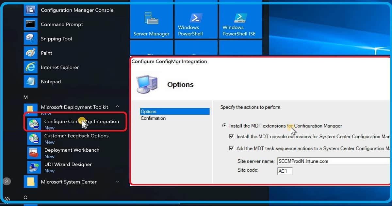Select the Options step in wizard
Viewport: 392px width, 206px height.
click(x=175, y=112)
